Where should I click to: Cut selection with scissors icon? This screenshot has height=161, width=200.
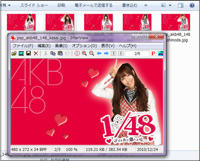click(x=46, y=54)
